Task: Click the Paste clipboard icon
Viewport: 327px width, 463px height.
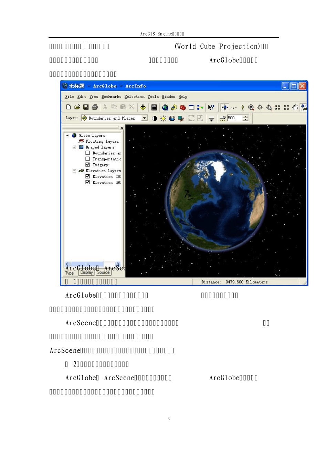Action: point(123,107)
